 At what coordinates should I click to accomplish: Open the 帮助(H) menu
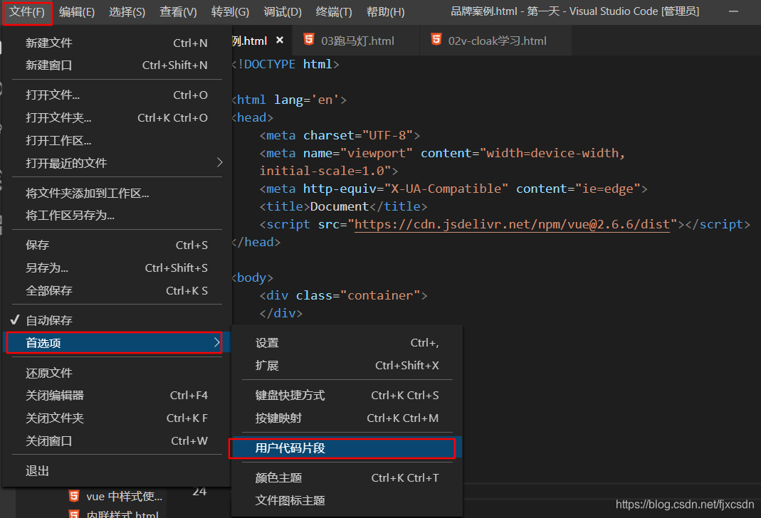[x=385, y=11]
